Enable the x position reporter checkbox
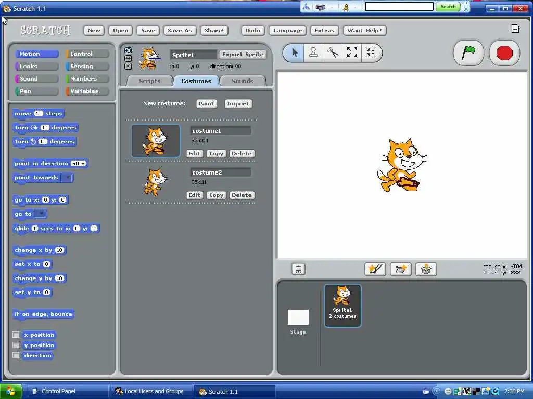Image resolution: width=533 pixels, height=399 pixels. point(16,335)
